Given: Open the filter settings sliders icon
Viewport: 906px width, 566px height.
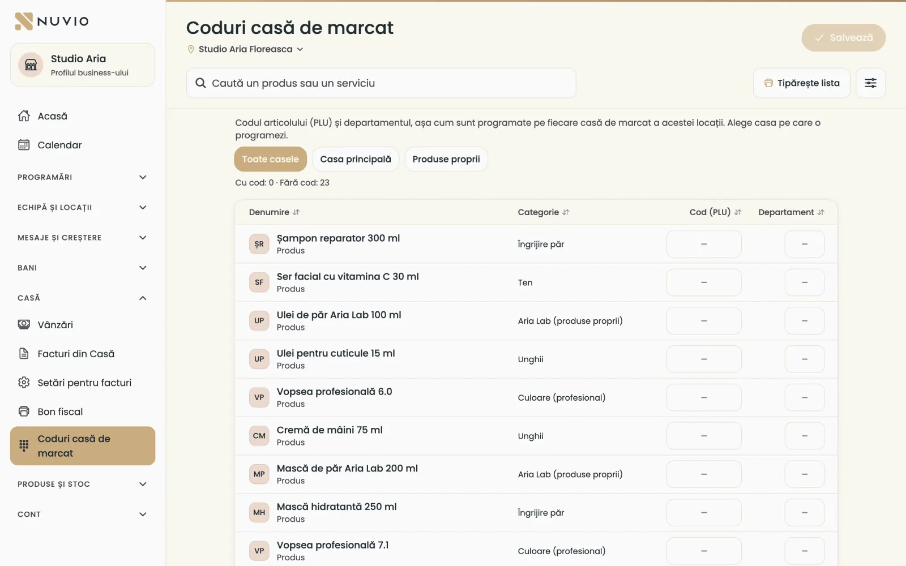Looking at the screenshot, I should 870,83.
